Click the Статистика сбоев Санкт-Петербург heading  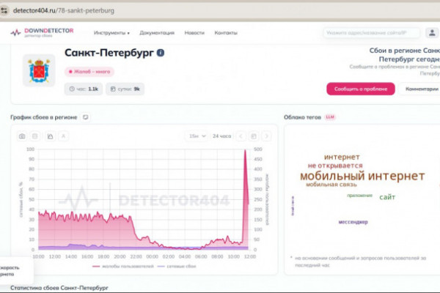pos(59,288)
